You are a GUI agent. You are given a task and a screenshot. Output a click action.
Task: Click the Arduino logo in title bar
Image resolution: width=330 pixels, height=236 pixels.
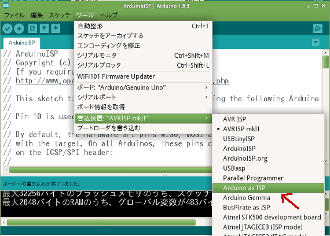(x=6, y=5)
